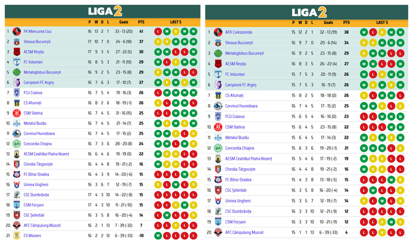413x245 pixels.
Task: Click the LIGA 2 logo above right table
Action: coord(309,13)
